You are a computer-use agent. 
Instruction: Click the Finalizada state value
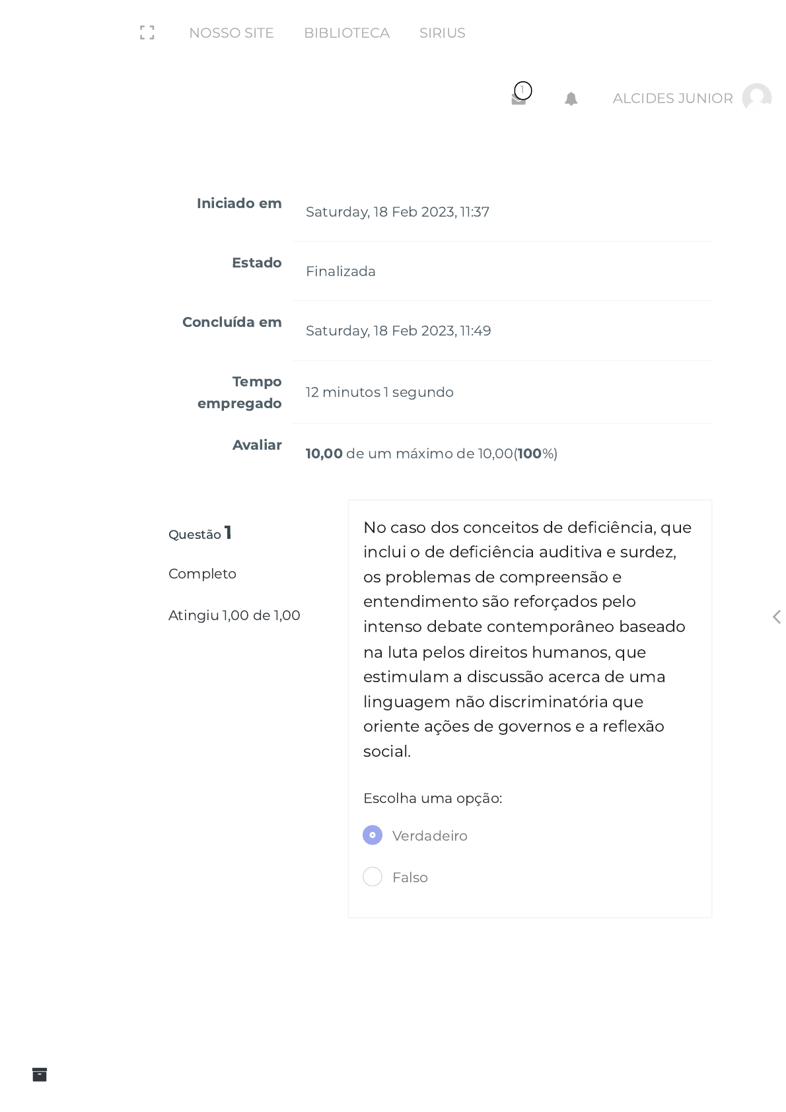[341, 271]
